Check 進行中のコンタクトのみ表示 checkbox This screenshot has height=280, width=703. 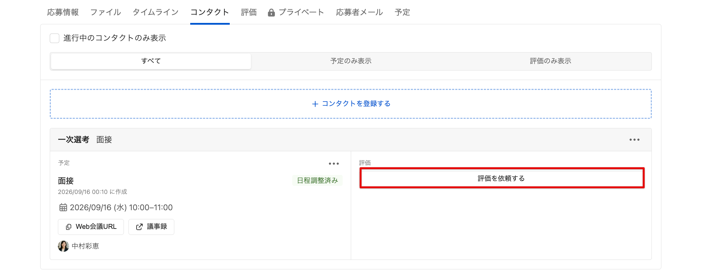pos(54,38)
